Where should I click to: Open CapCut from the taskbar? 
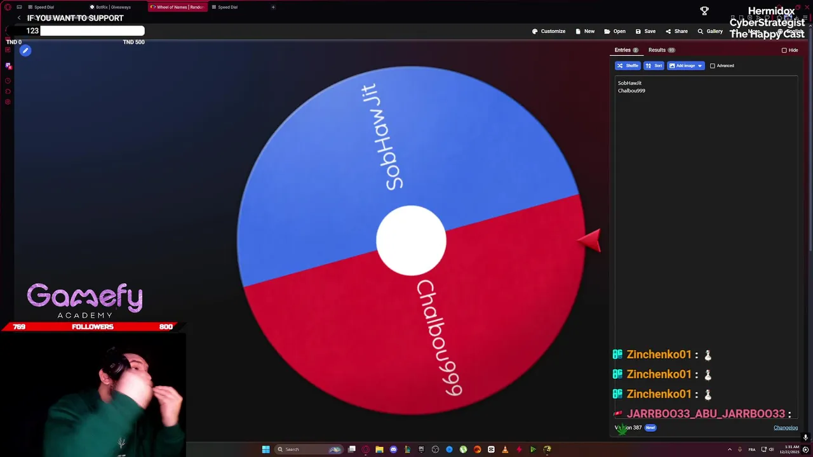point(491,449)
